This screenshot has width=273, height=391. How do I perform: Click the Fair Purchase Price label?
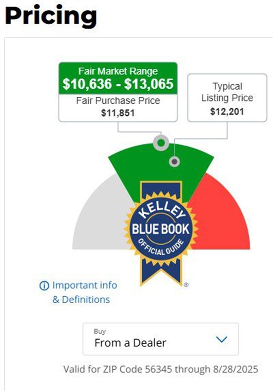click(118, 101)
